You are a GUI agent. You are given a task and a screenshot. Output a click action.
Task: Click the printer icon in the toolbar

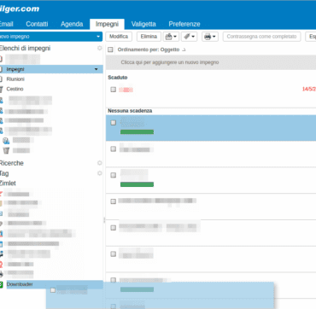(x=208, y=37)
